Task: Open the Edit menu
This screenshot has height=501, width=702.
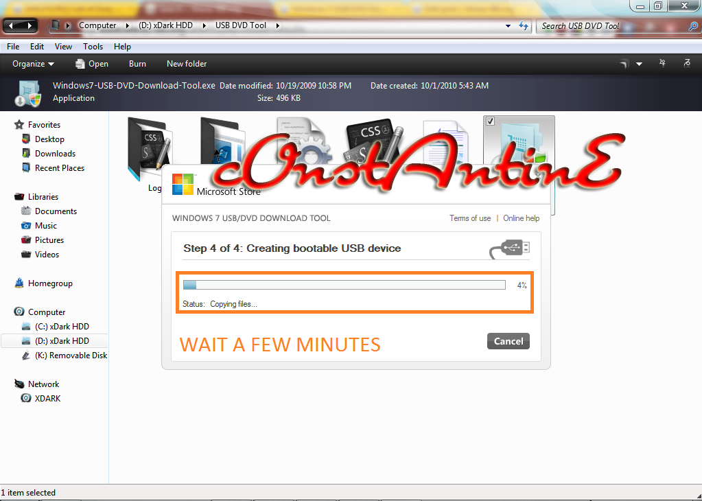Action: point(36,47)
